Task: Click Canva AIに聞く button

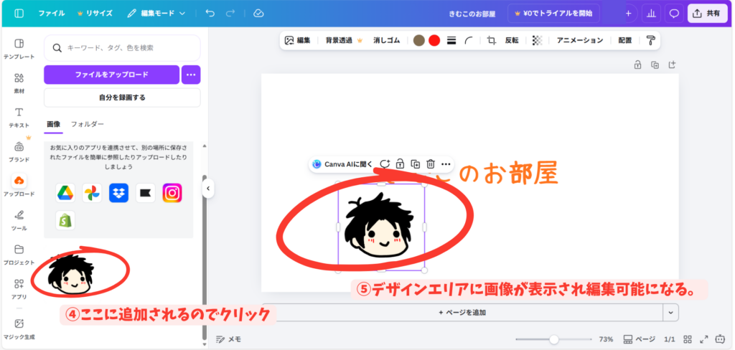Action: 342,164
